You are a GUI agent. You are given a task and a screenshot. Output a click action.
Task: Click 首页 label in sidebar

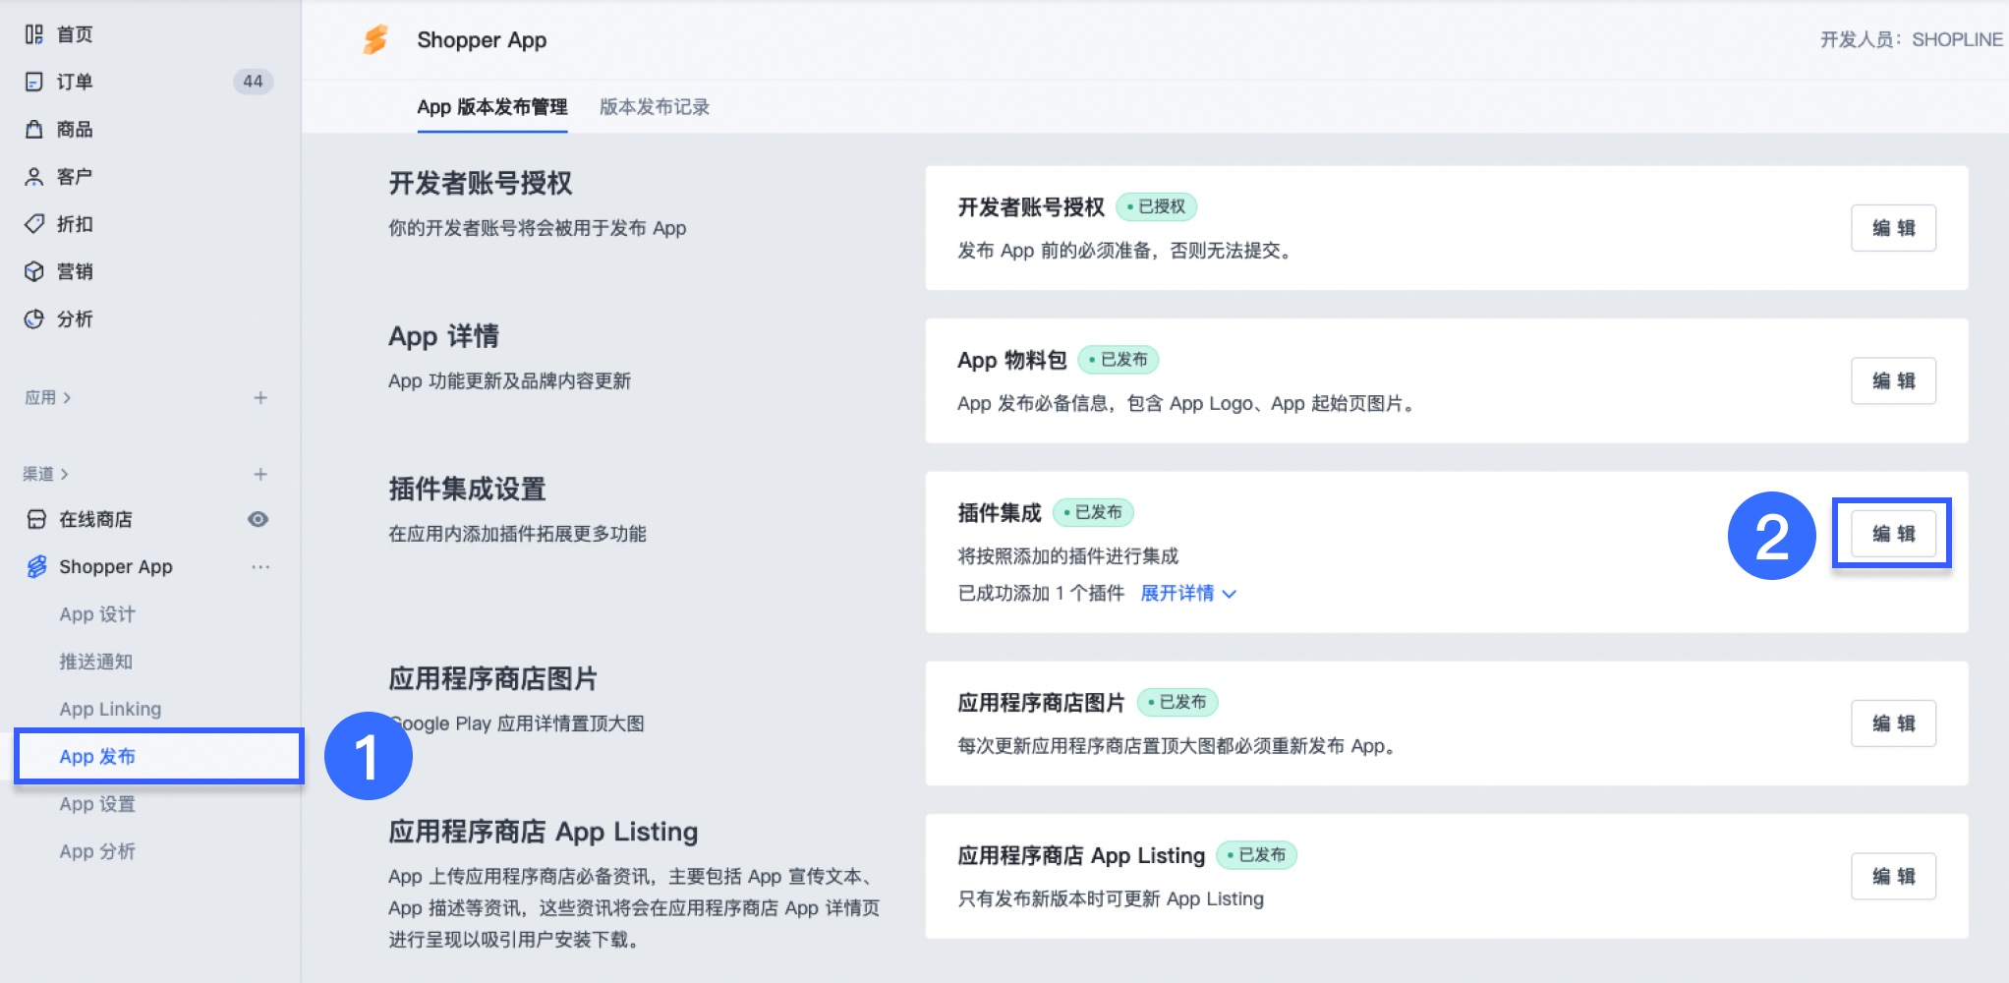click(x=75, y=34)
